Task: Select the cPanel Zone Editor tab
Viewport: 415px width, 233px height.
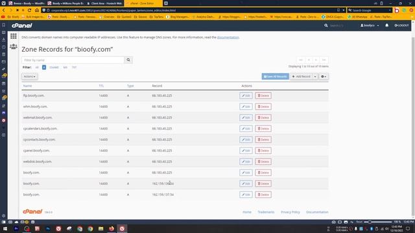Action: click(x=143, y=3)
